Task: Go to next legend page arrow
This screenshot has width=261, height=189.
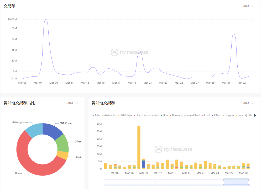Action: (255, 115)
